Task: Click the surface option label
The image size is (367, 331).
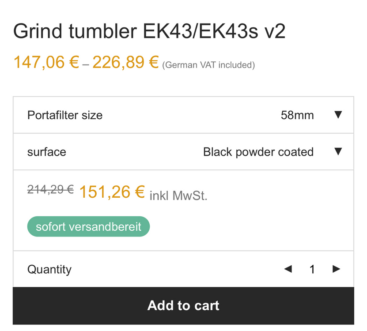Action: pyautogui.click(x=47, y=152)
